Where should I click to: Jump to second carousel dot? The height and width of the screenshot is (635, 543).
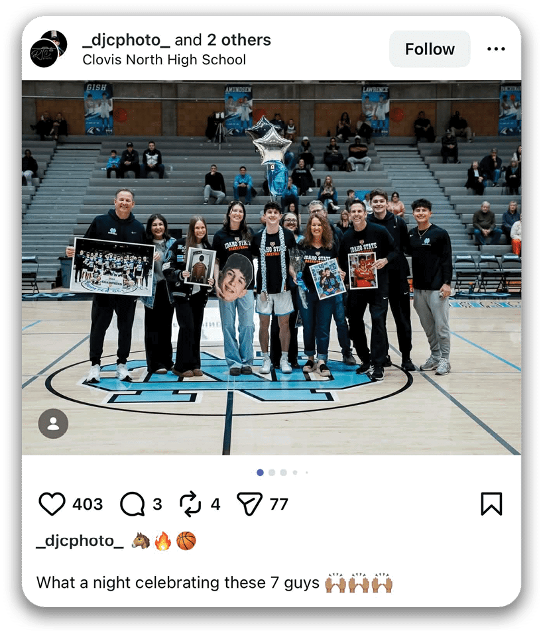[x=272, y=472]
